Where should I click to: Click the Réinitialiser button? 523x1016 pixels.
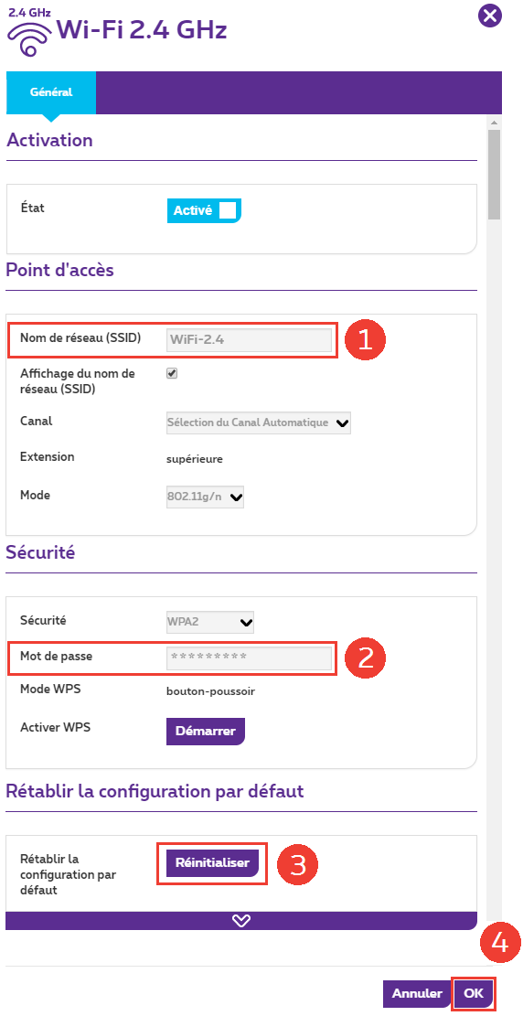(x=212, y=863)
